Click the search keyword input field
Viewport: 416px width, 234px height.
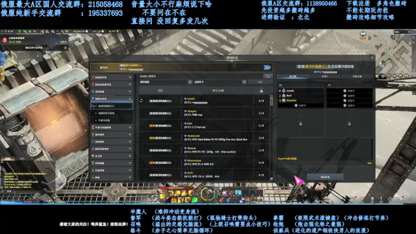(201, 76)
